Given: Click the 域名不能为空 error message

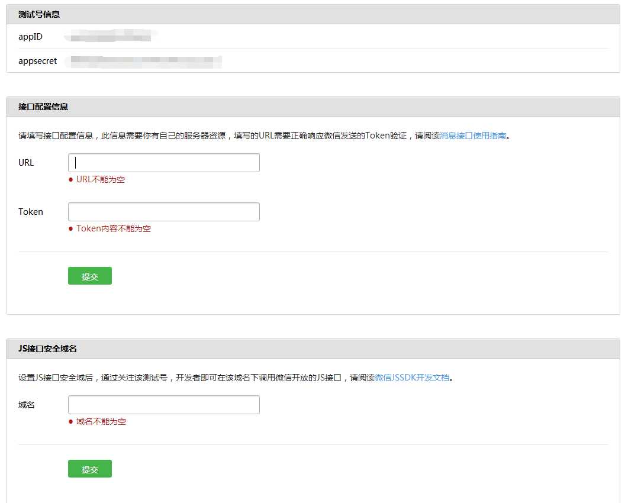Looking at the screenshot, I should [101, 421].
